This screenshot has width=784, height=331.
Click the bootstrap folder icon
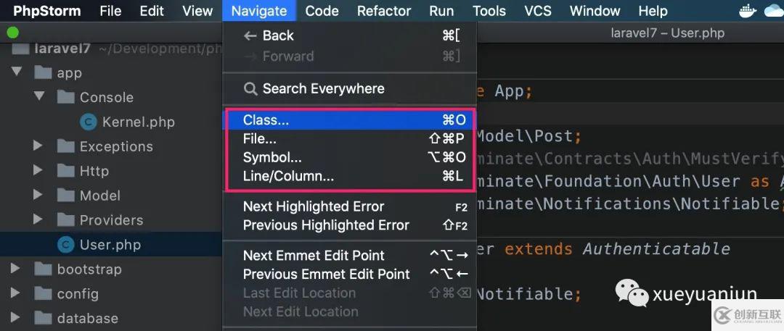point(44,269)
